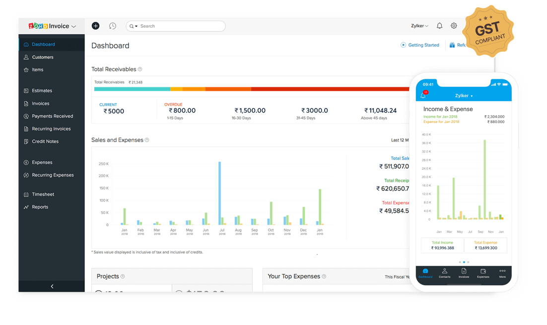Open Estimates from the sidebar
This screenshot has width=547, height=325.
pos(52,91)
